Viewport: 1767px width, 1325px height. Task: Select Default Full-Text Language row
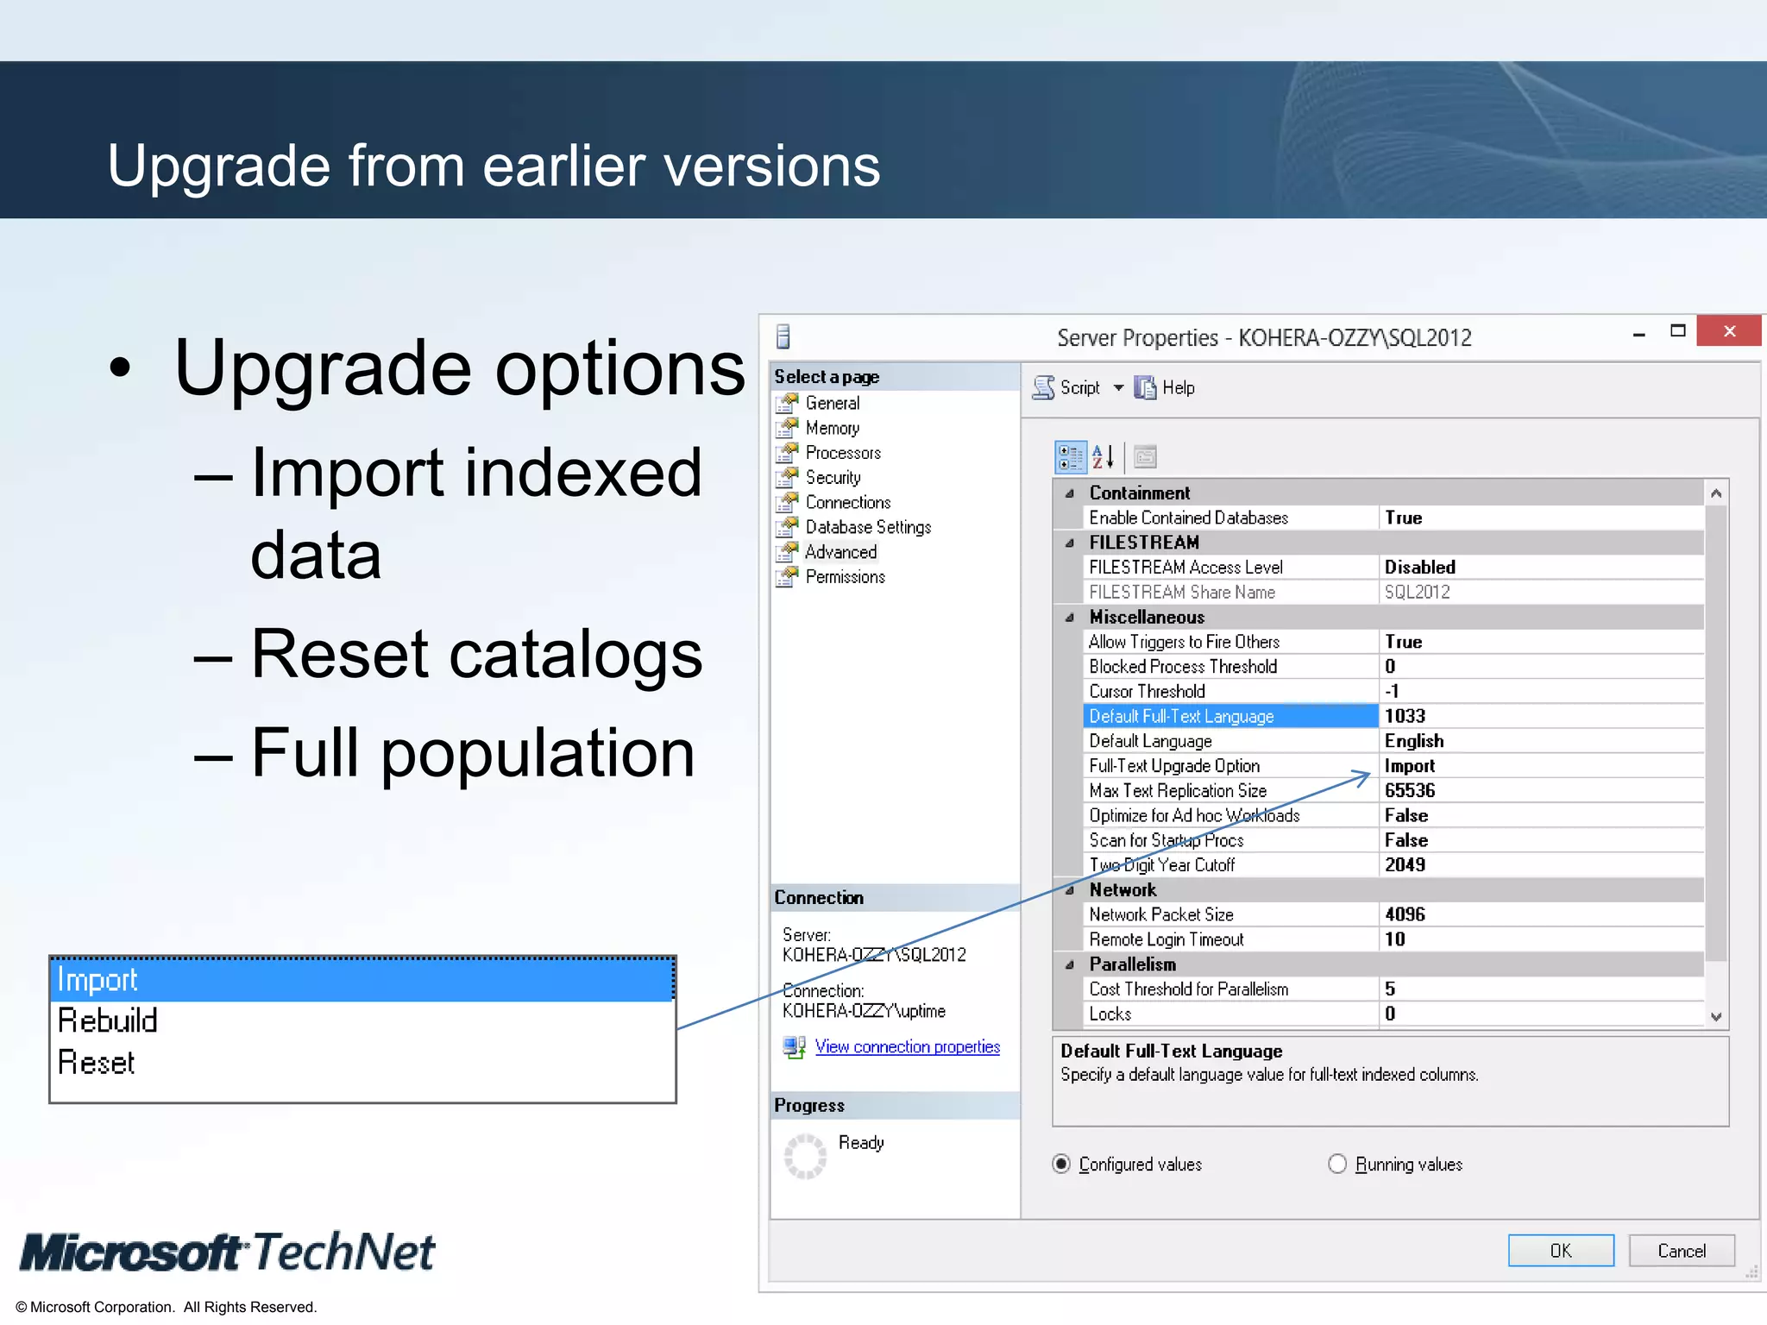click(1393, 716)
